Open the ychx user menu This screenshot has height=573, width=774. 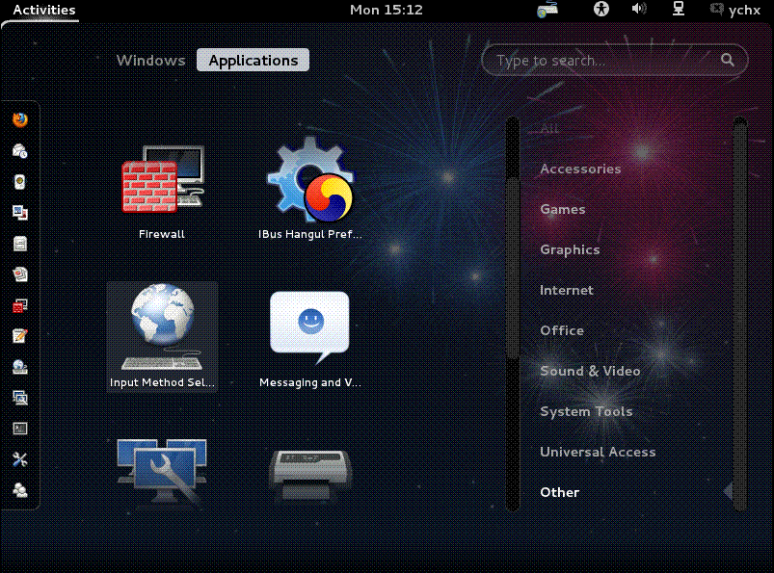click(x=735, y=10)
